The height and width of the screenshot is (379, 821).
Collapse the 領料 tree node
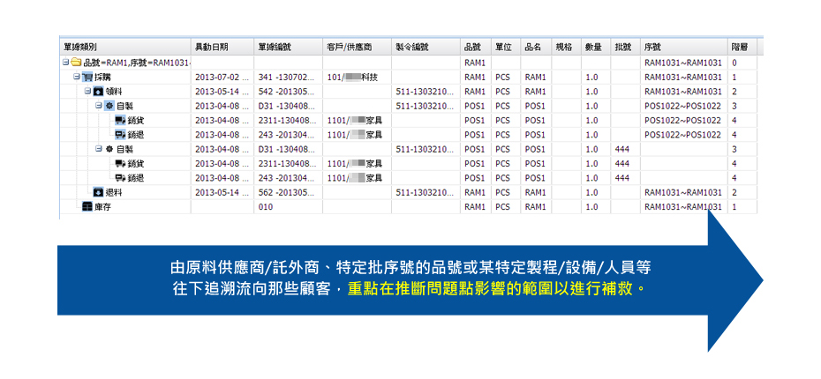pyautogui.click(x=87, y=92)
